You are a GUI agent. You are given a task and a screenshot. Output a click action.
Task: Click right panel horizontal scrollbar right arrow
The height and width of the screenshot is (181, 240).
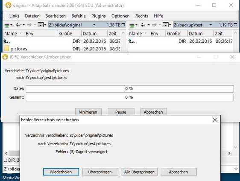point(229,153)
